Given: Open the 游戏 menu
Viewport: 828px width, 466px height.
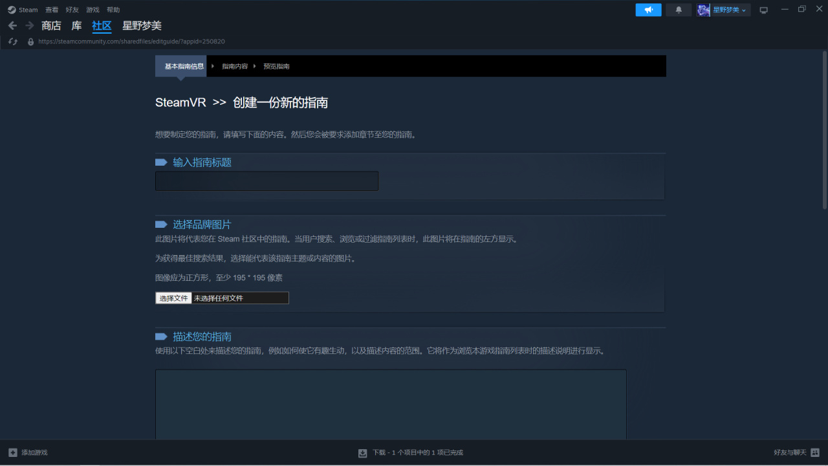Looking at the screenshot, I should 93,10.
